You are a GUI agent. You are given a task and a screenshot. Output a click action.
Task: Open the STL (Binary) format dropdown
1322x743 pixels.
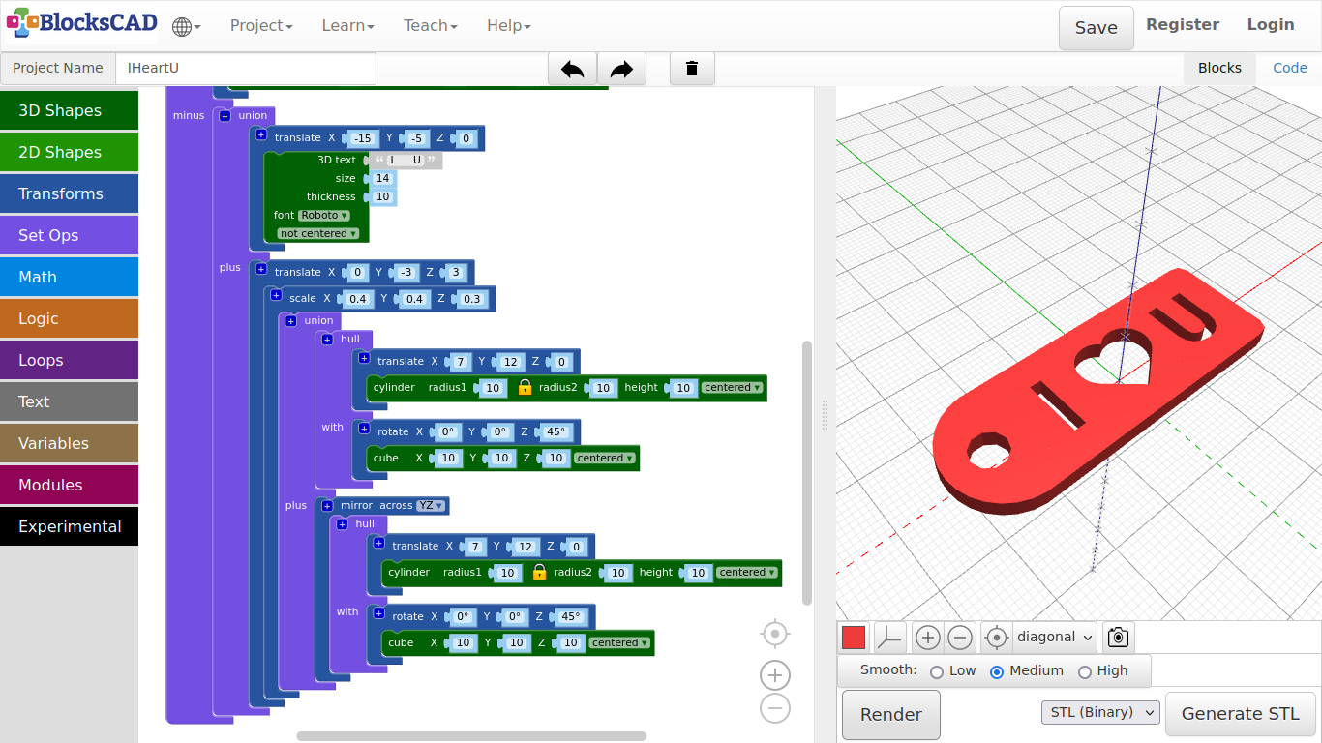click(1100, 713)
